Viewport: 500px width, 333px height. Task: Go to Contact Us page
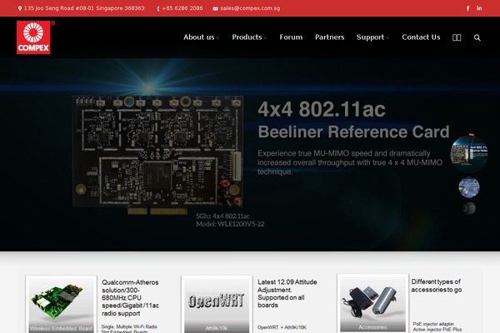coord(421,37)
